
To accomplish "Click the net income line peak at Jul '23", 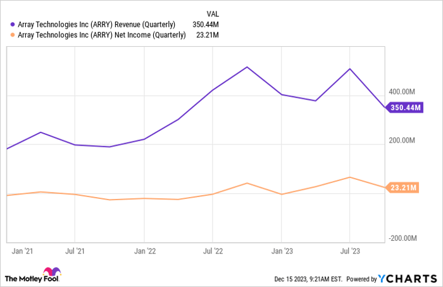I will click(350, 177).
